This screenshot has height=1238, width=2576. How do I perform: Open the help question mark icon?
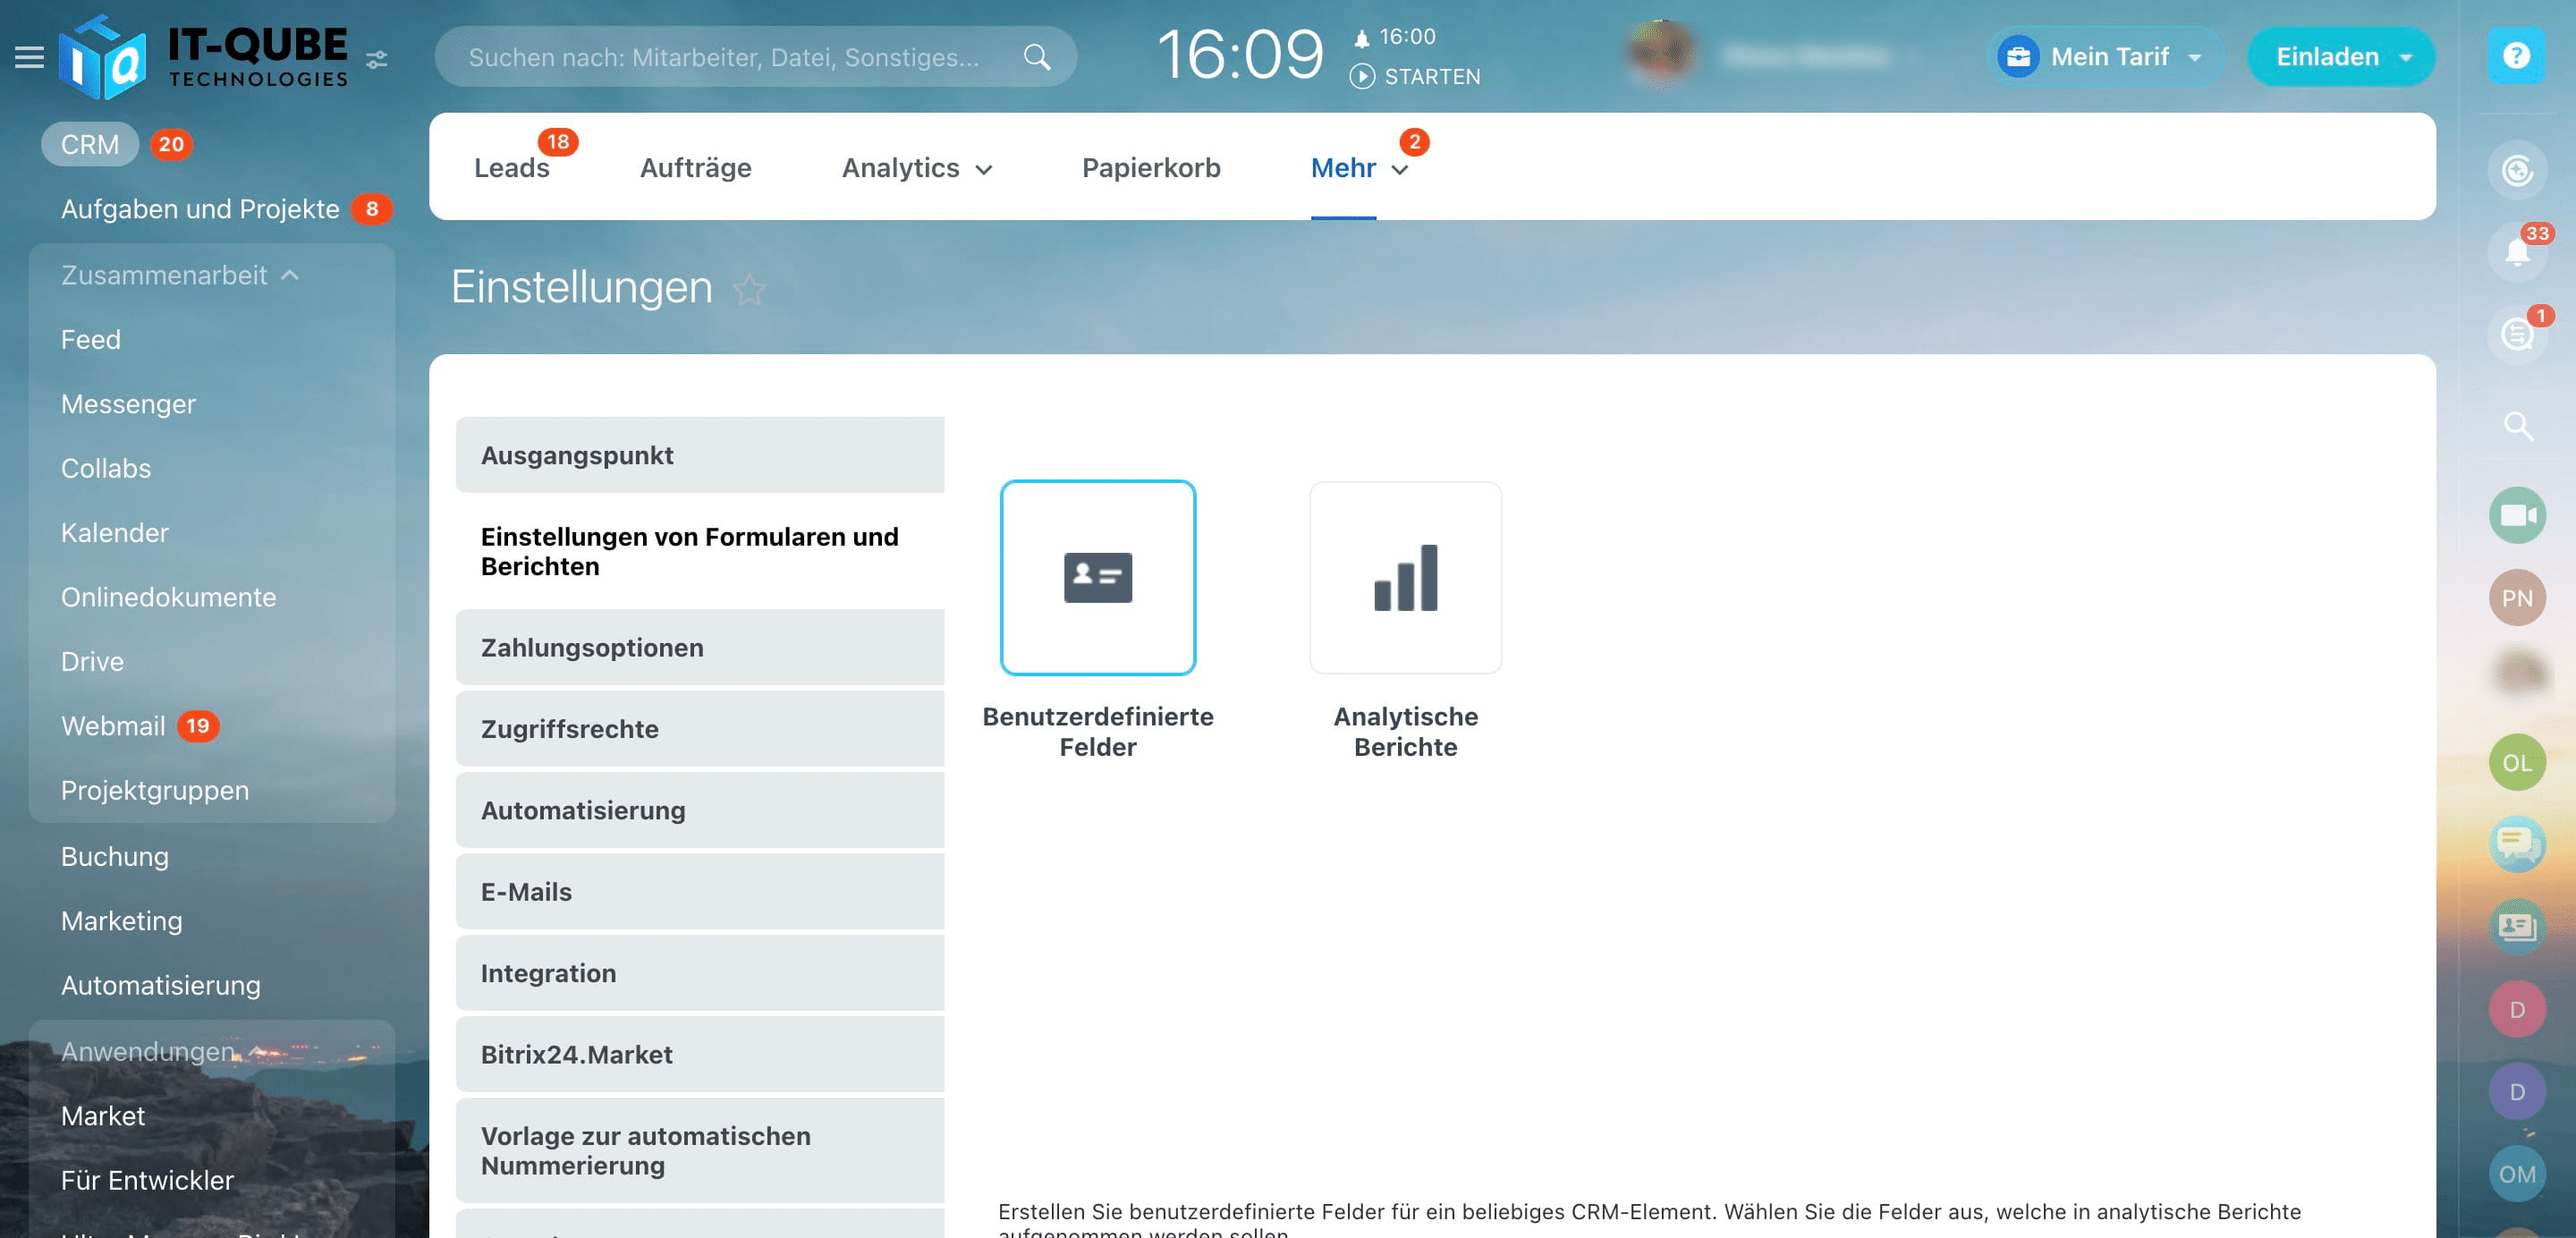(2516, 56)
